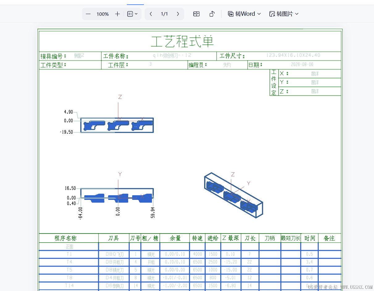Select the 编程员 label
Image resolution: width=374 pixels, height=291 pixels.
point(198,65)
